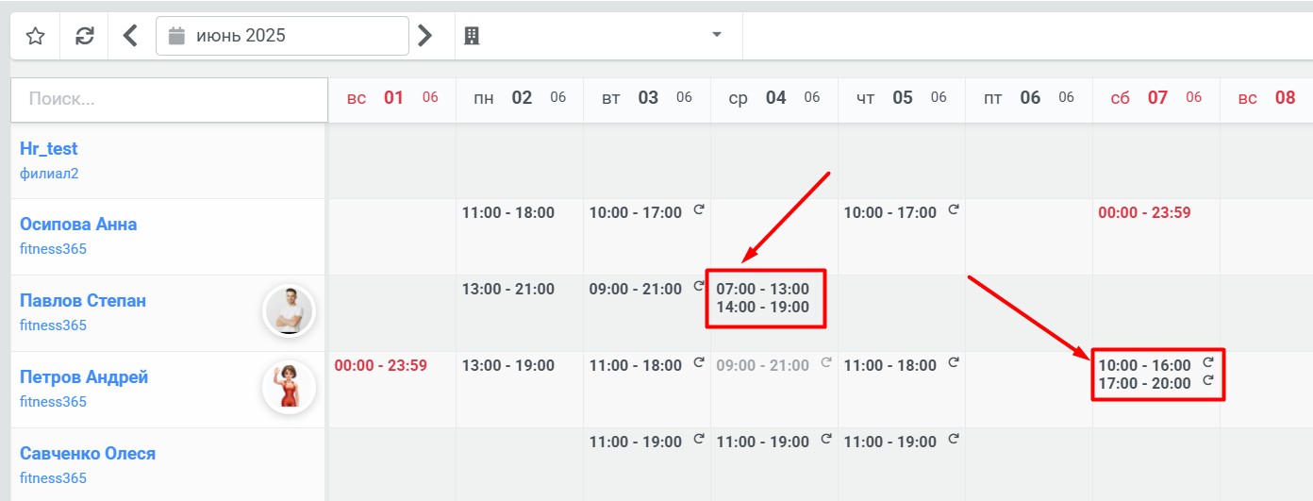Click Петров Андрей avatar photo

(x=289, y=388)
